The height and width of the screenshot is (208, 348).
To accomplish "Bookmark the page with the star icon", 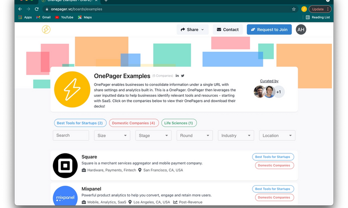I will pyautogui.click(x=294, y=9).
